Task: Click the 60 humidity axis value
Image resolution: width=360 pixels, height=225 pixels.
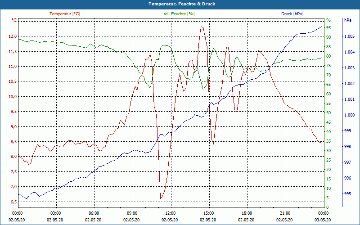Action: tap(328, 94)
